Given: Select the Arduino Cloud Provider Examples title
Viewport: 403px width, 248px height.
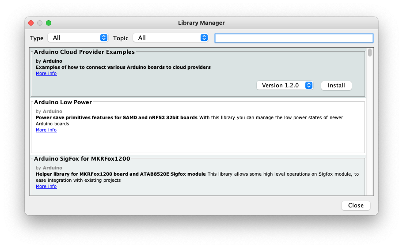Looking at the screenshot, I should [84, 52].
